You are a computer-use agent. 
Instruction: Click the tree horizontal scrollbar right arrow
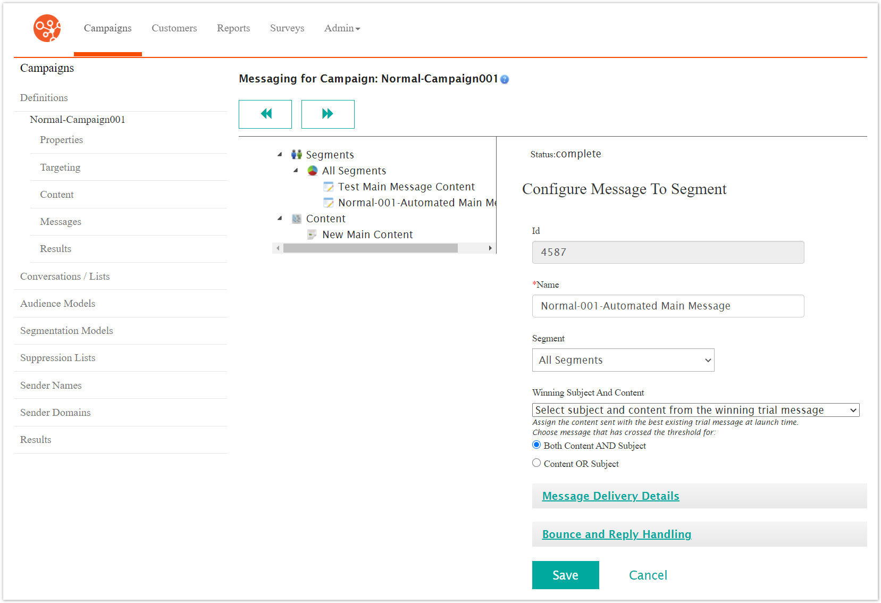point(490,248)
